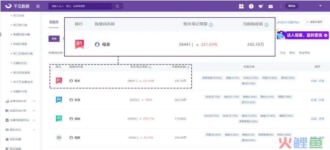Select the 周榜 period button
Screen dimensions: 330x150
[54, 39]
